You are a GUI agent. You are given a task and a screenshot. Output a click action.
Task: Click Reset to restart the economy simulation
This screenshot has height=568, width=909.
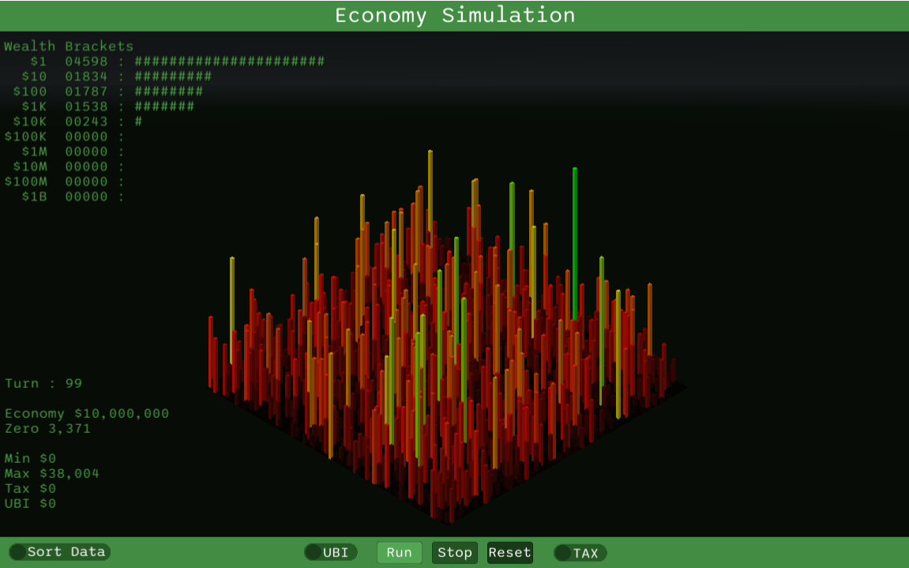[x=509, y=552]
